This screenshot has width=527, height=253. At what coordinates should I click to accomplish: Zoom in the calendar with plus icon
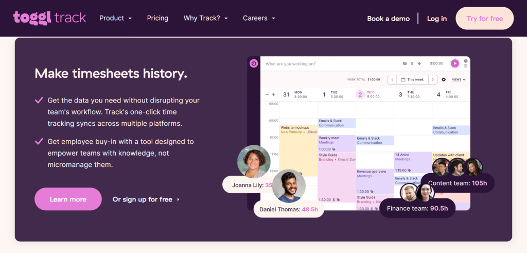274,94
